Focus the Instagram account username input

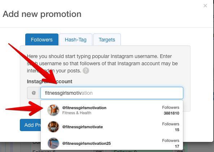tap(112, 93)
